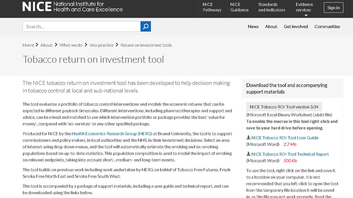
Task: Click the chevron after Home breadcrumb
Action: [37, 45]
